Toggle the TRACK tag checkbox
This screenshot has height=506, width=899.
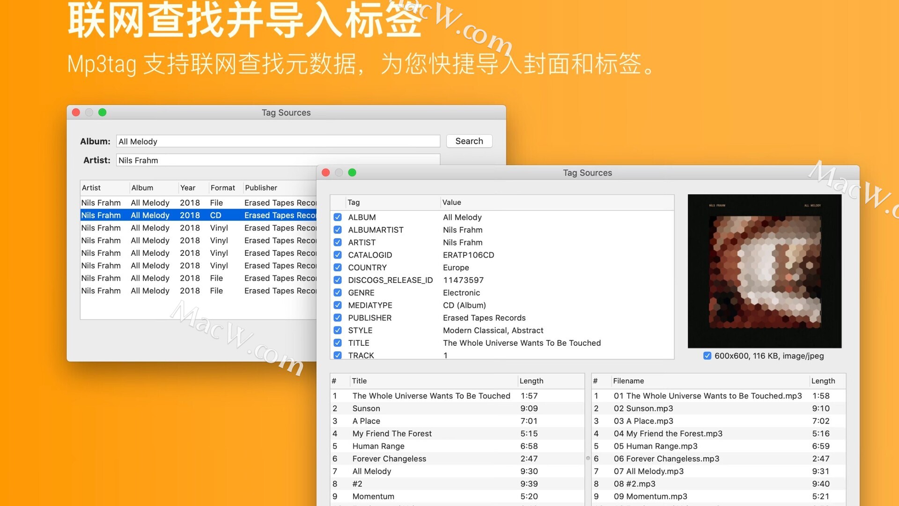point(338,356)
